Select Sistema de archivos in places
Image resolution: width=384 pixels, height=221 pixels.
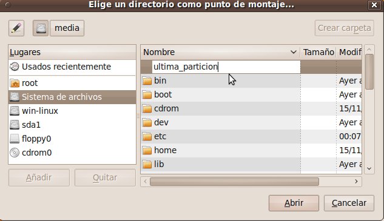pos(72,97)
